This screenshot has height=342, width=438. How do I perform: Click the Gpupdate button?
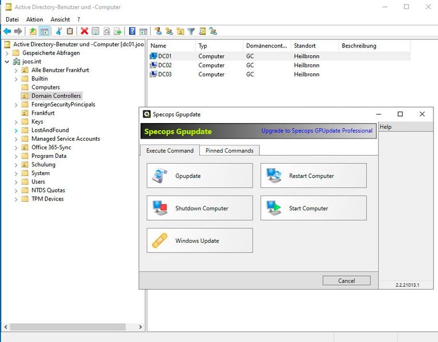point(200,176)
